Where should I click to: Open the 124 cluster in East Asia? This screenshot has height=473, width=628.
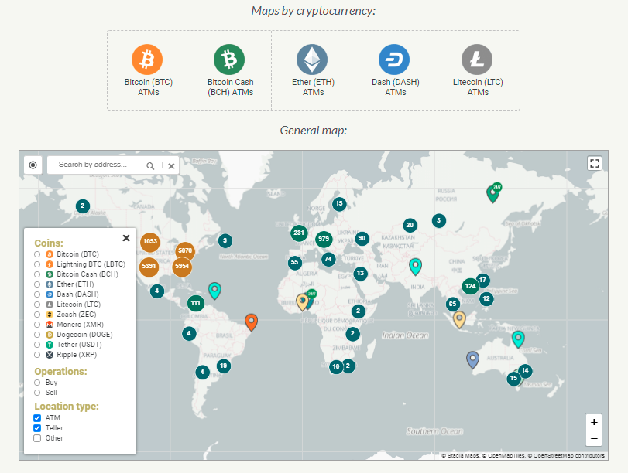click(471, 286)
